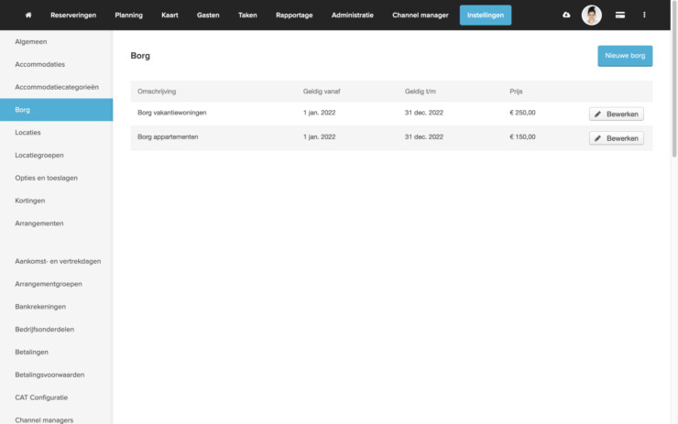Open the Administratie menu
Image resolution: width=678 pixels, height=424 pixels.
pos(353,16)
